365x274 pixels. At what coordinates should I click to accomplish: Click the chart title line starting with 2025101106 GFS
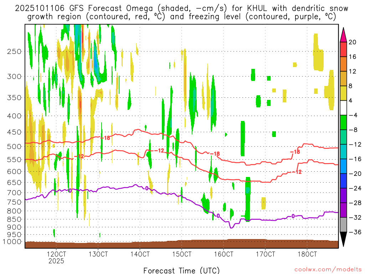(181, 9)
